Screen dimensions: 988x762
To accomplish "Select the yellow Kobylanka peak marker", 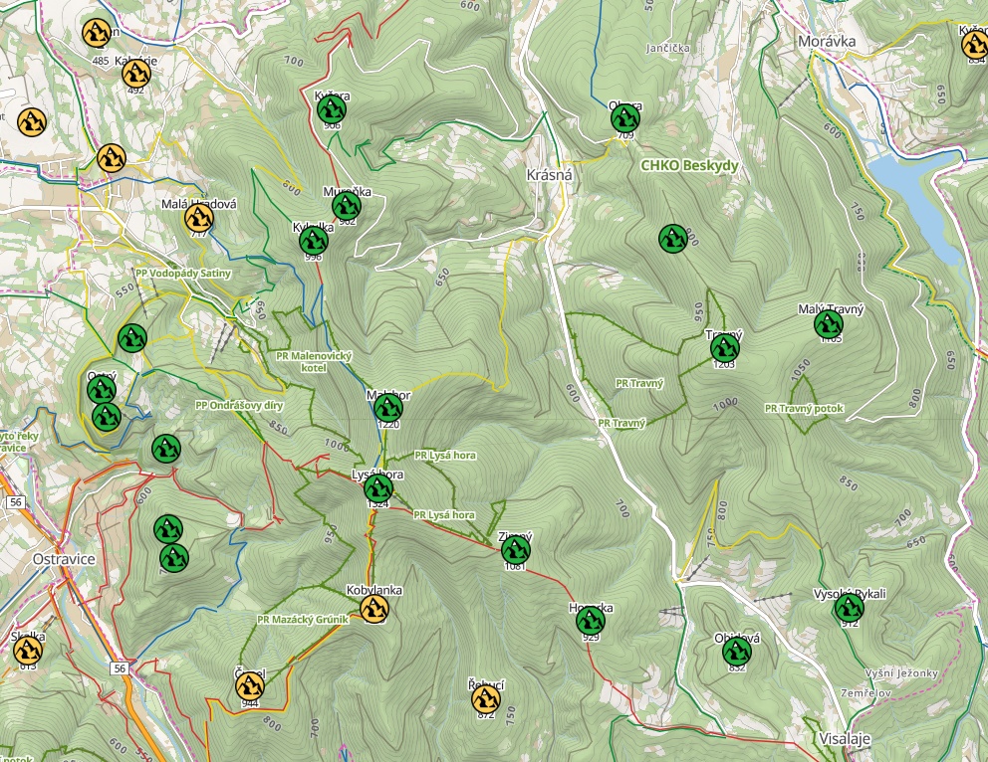I will (374, 609).
